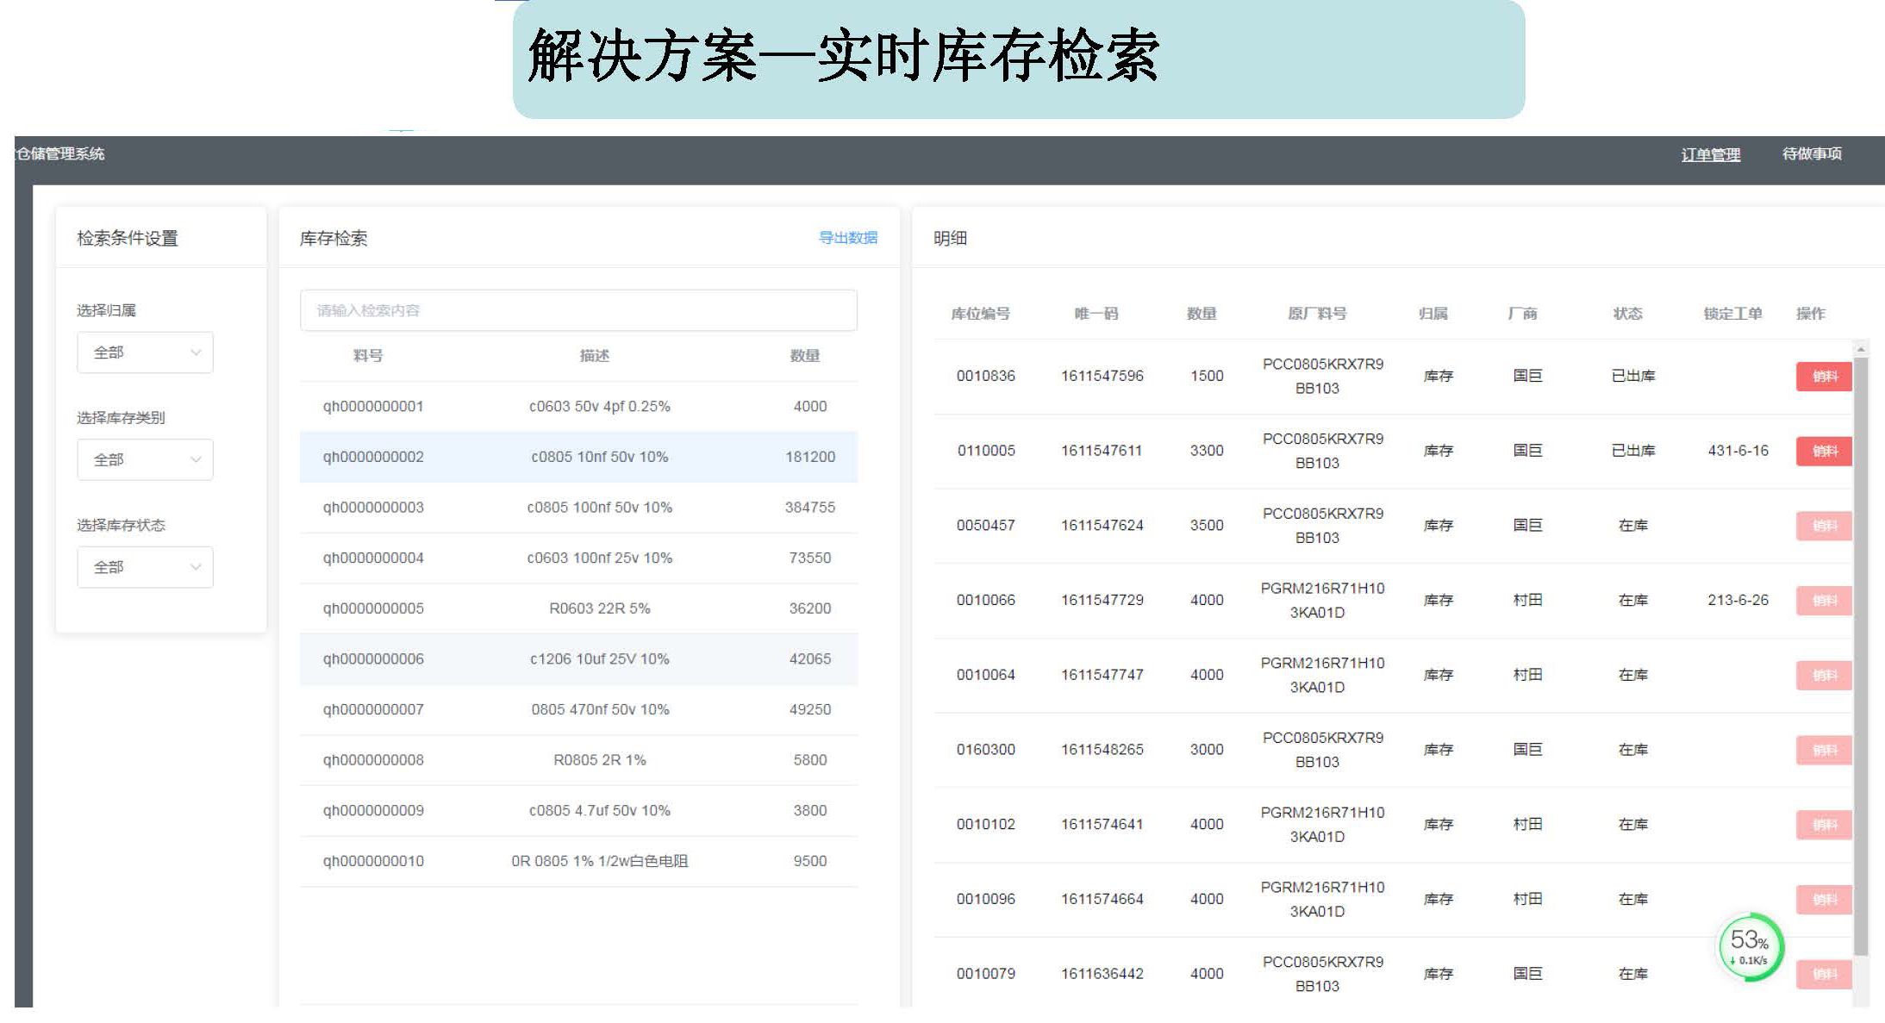Open the 选择归属 dropdown

(145, 352)
